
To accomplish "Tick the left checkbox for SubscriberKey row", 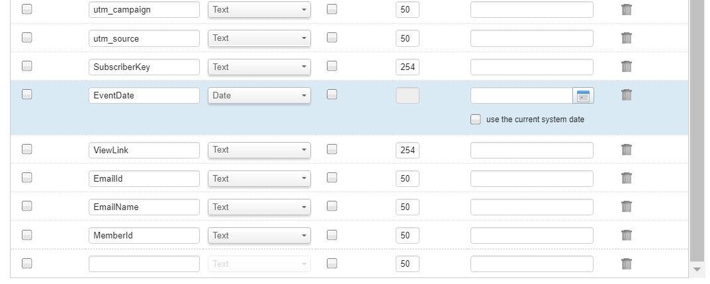I will [x=27, y=66].
